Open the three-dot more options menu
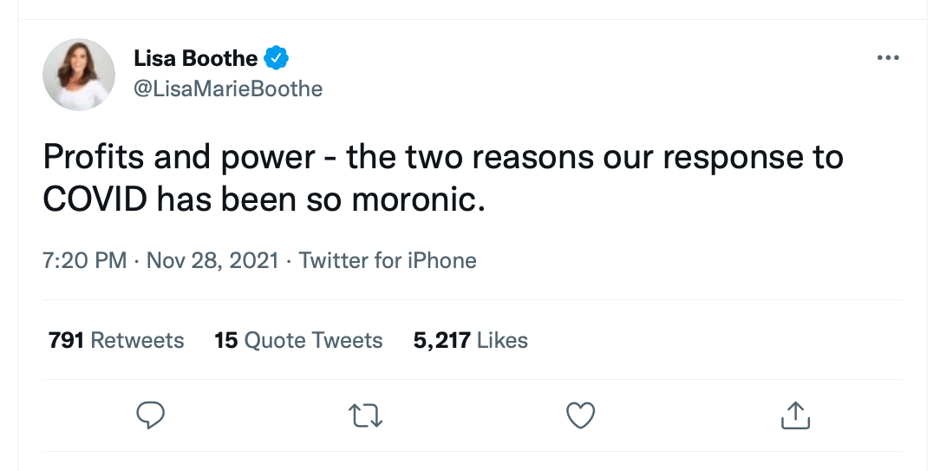The width and height of the screenshot is (946, 471). coord(888,58)
